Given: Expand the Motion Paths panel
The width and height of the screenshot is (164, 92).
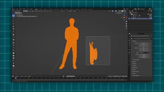Looking at the screenshot, I should pyautogui.click(x=135, y=68).
